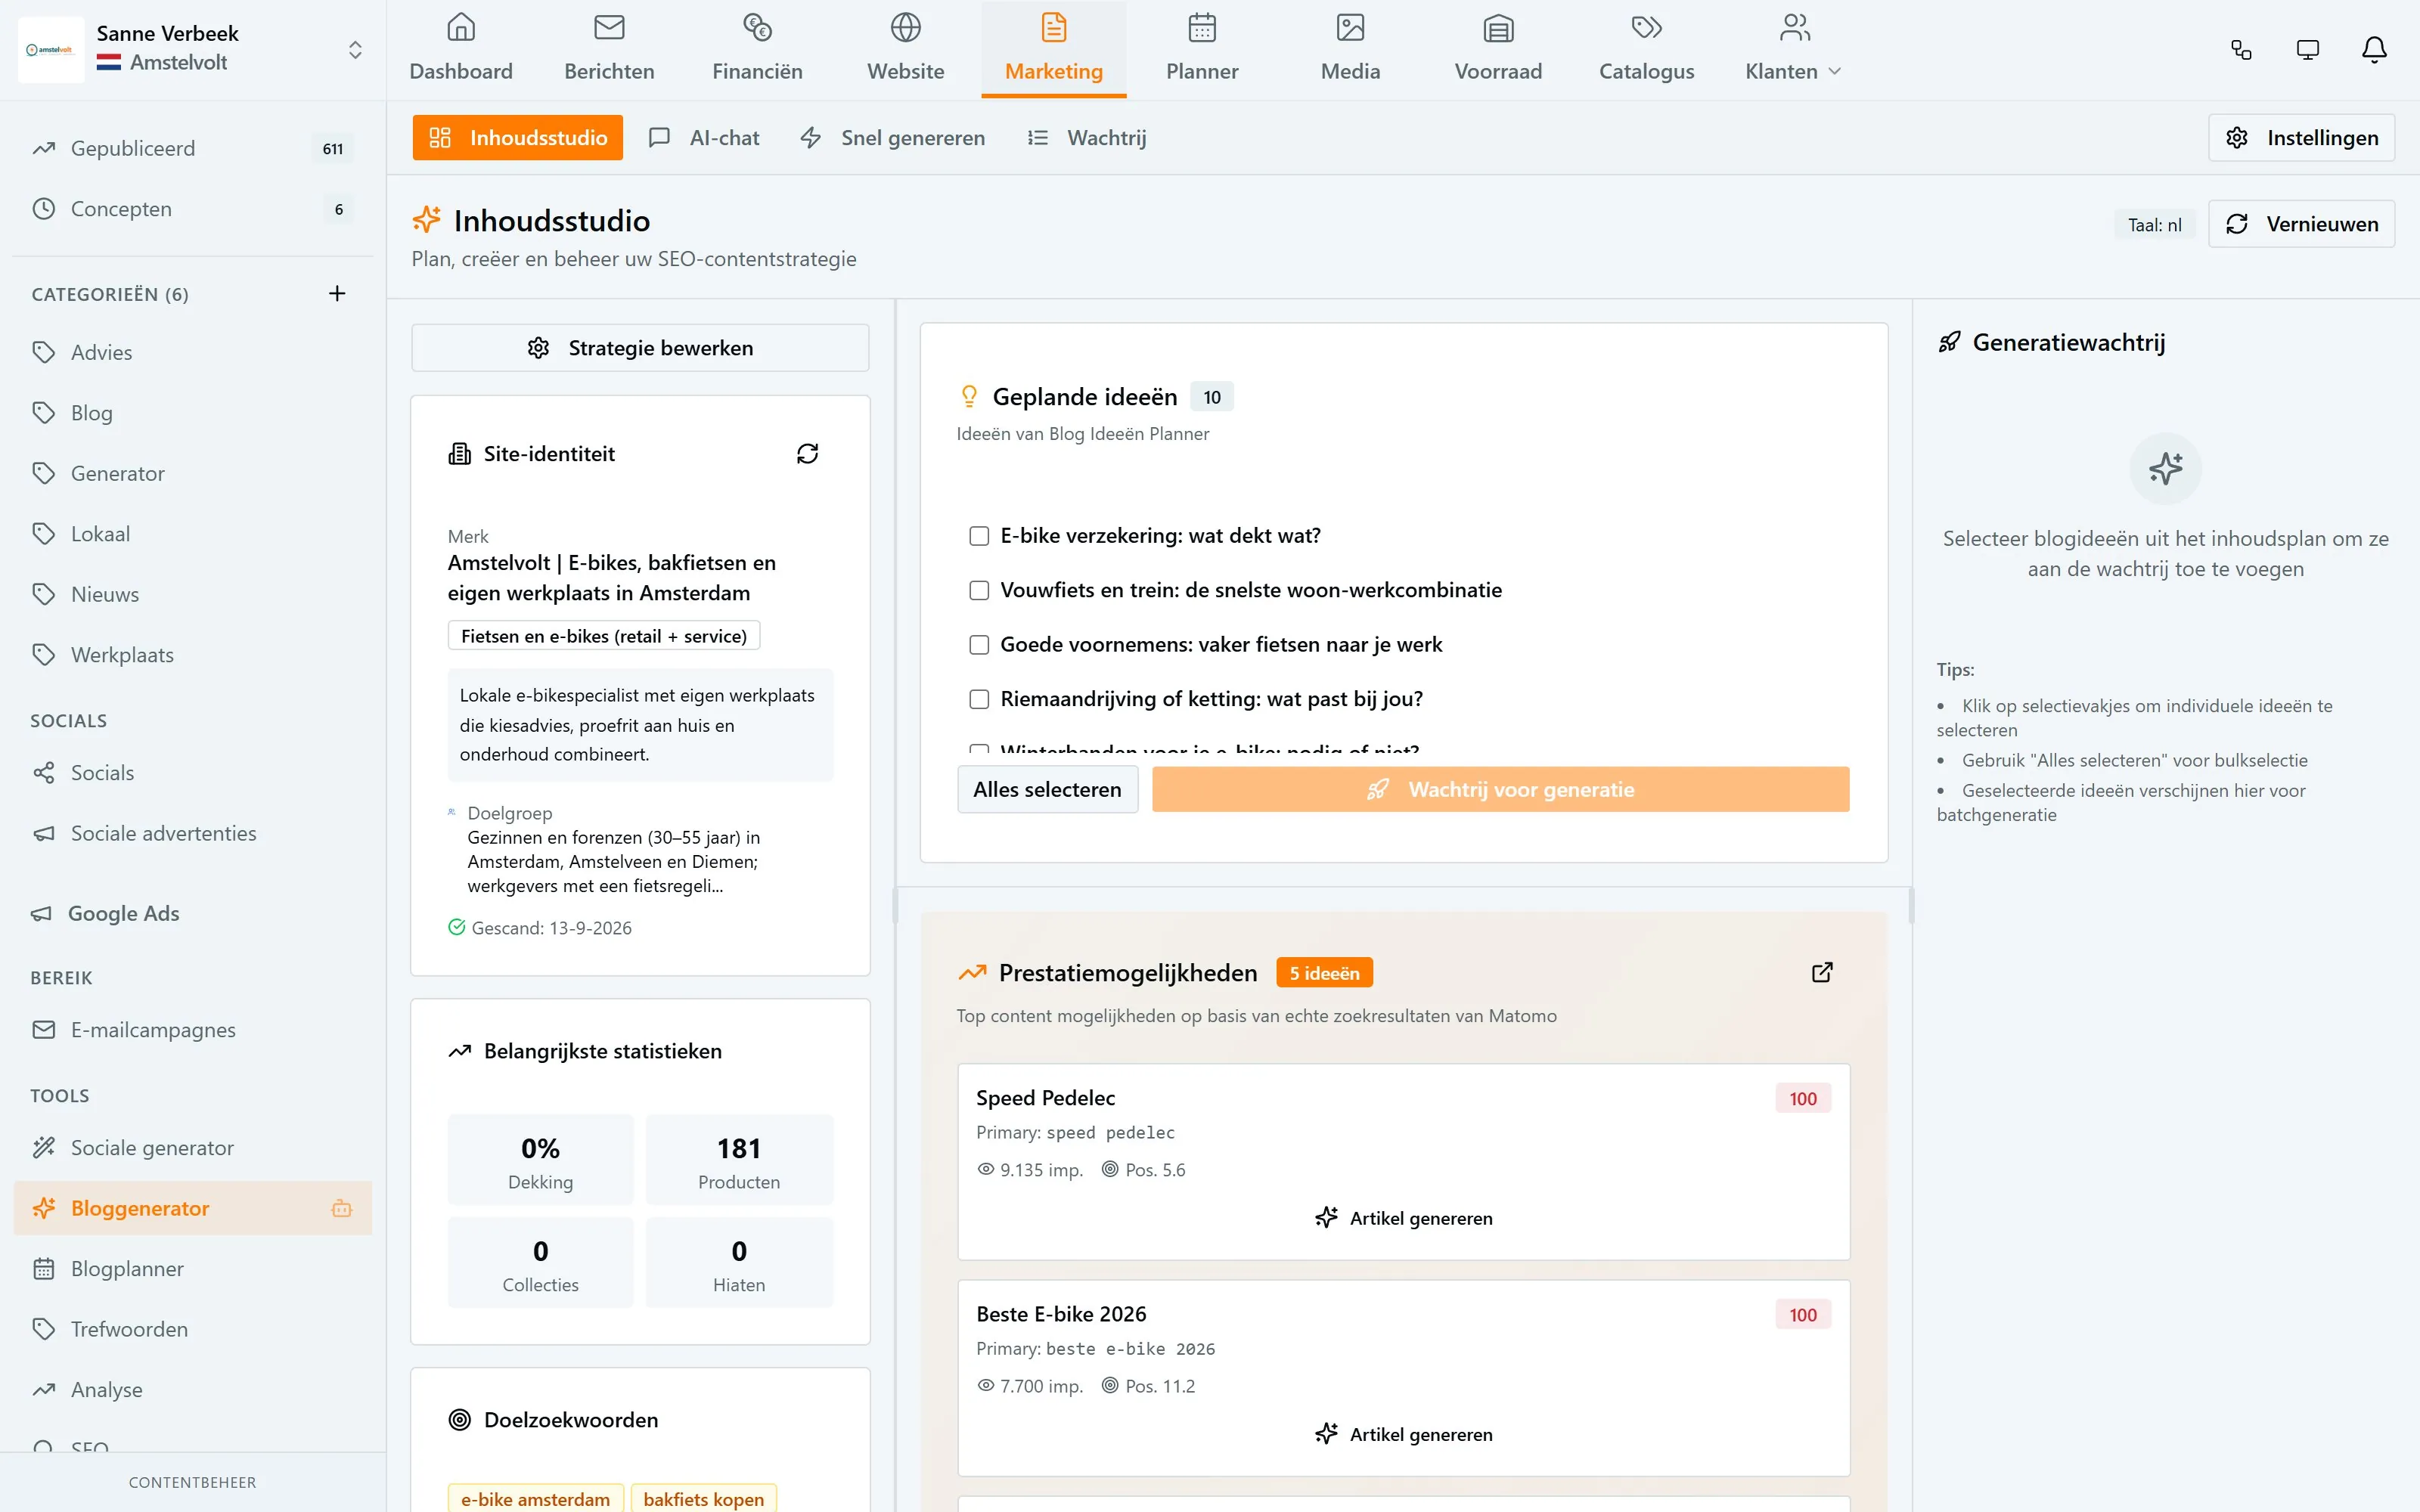Click the Berichten envelope icon
Image resolution: width=2420 pixels, height=1512 pixels.
tap(609, 27)
